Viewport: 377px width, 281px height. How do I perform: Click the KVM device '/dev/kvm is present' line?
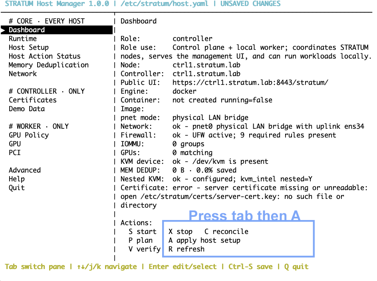click(x=220, y=161)
